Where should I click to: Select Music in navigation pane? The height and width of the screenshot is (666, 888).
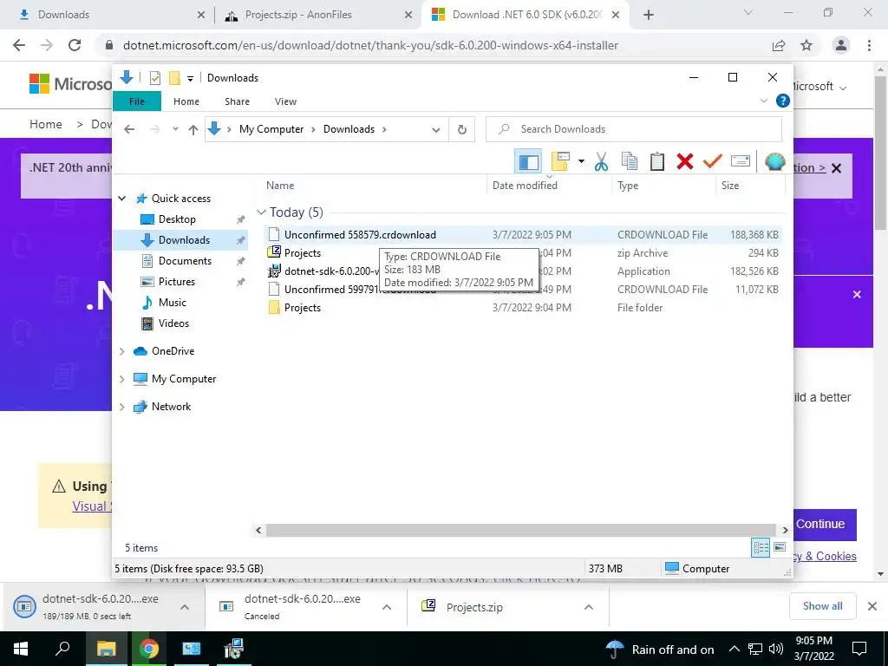[172, 303]
